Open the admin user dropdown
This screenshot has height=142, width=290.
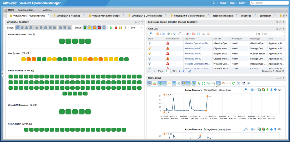coord(243,3)
